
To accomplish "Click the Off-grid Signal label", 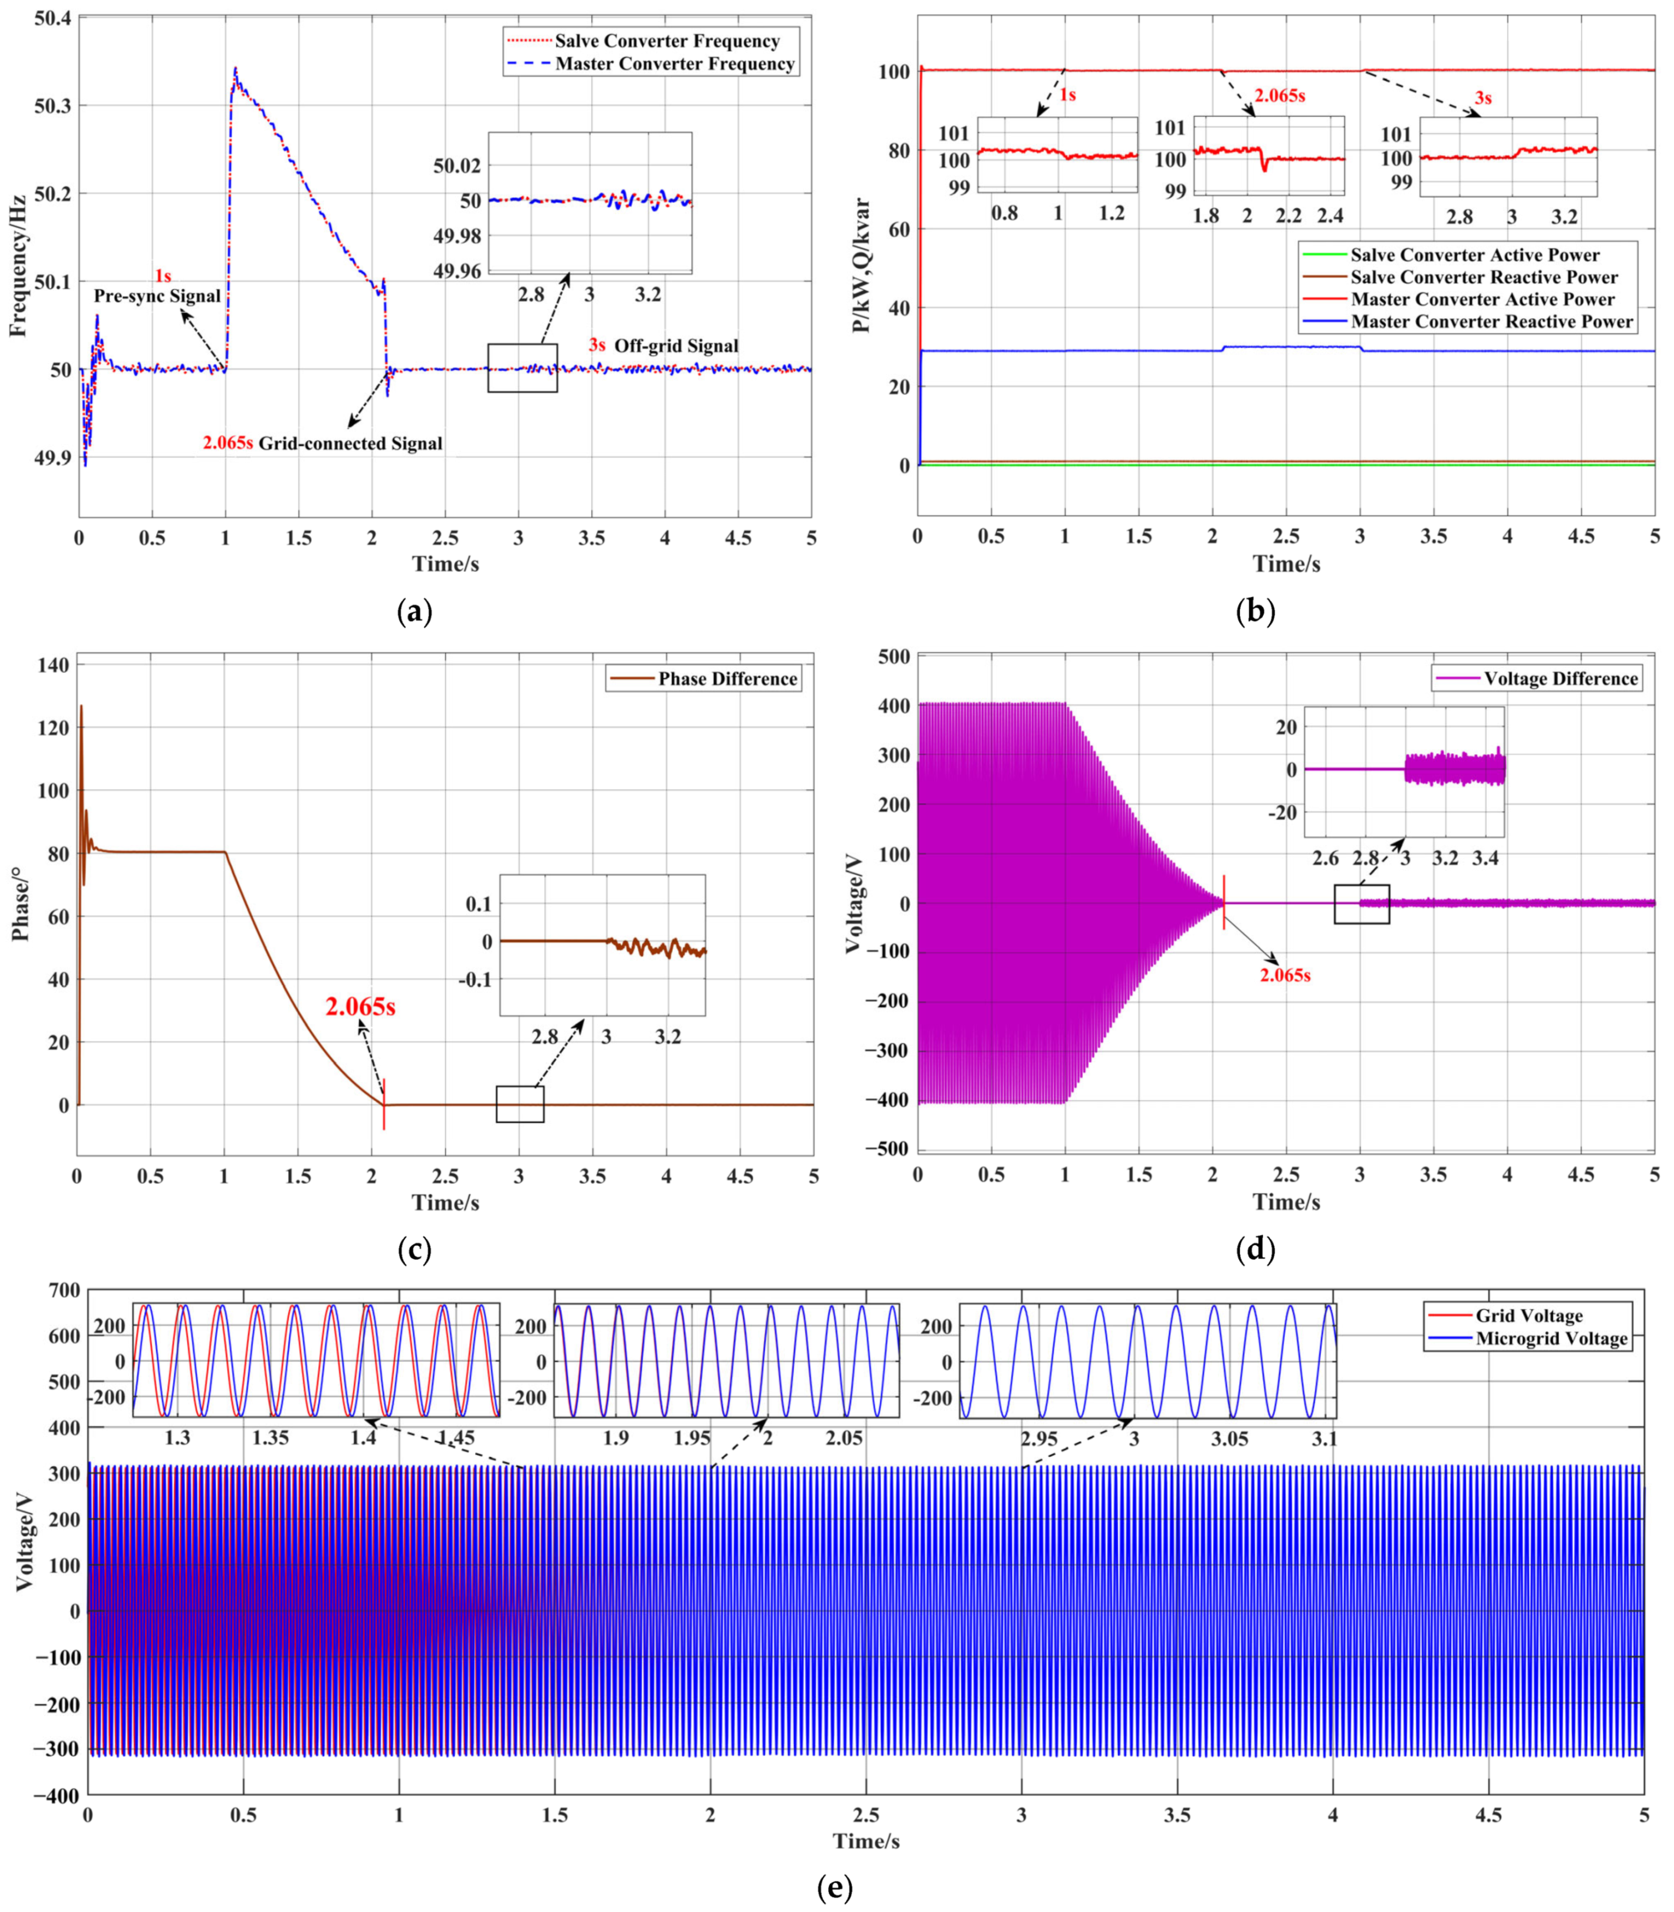I will coord(675,346).
